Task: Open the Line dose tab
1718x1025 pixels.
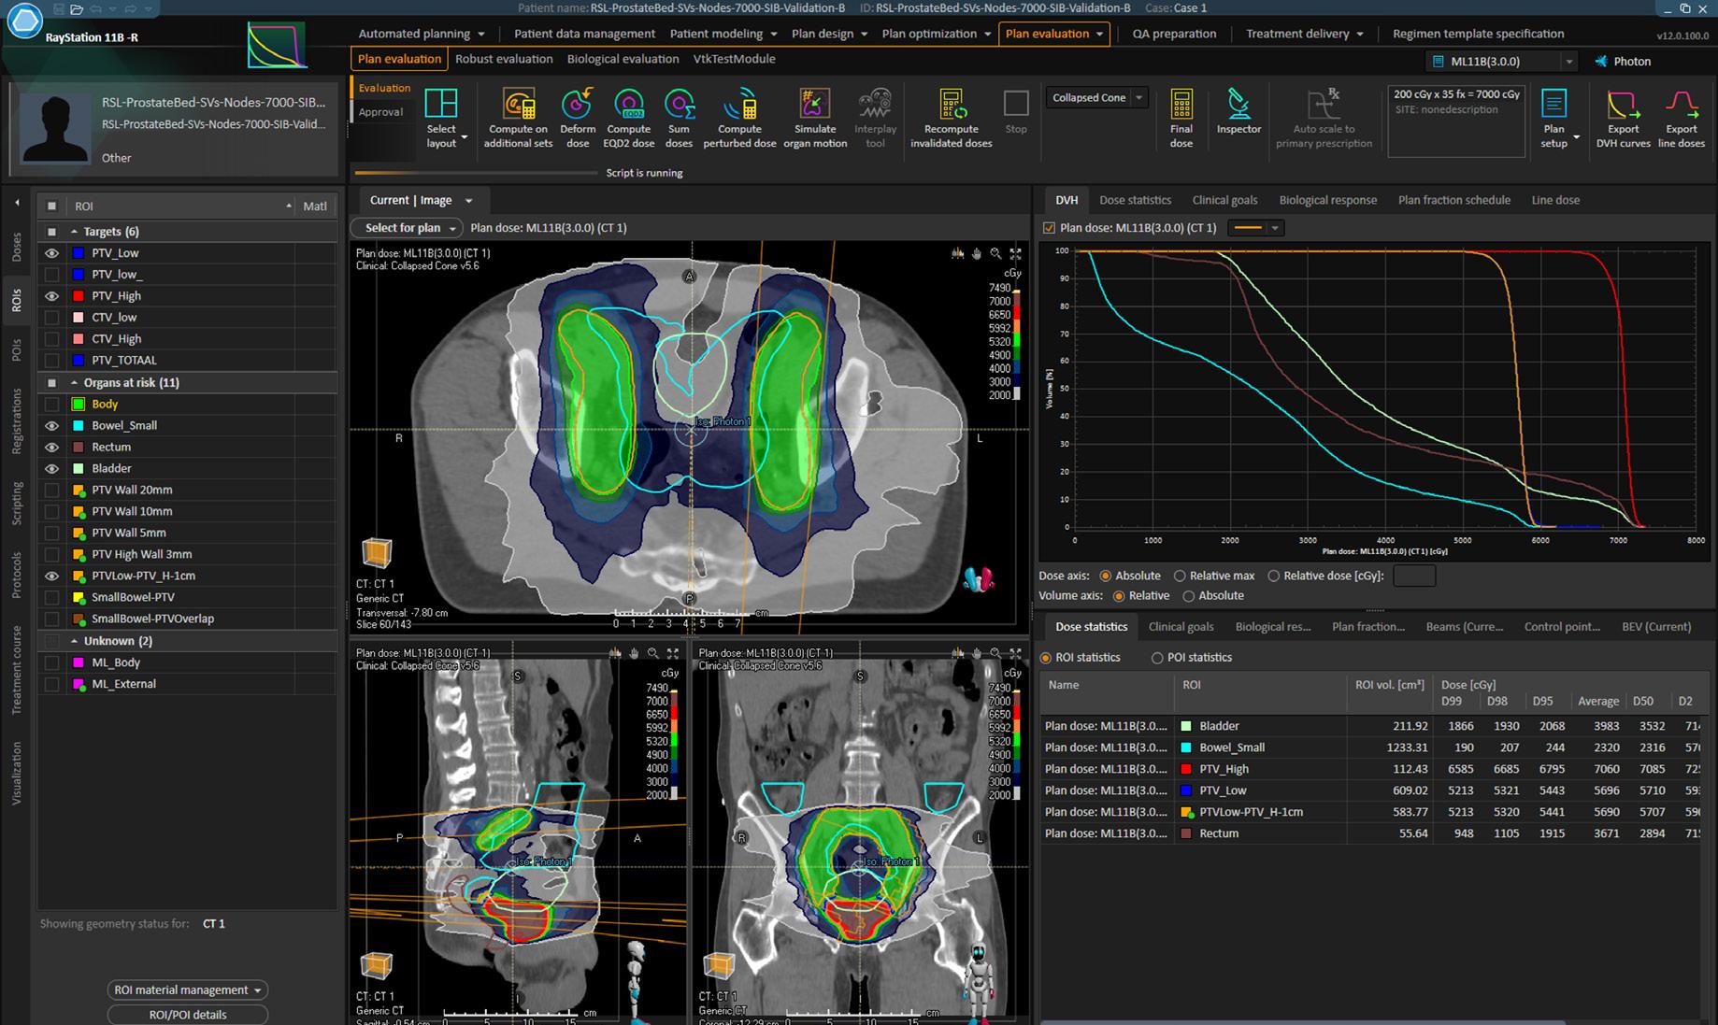Action: tap(1555, 200)
